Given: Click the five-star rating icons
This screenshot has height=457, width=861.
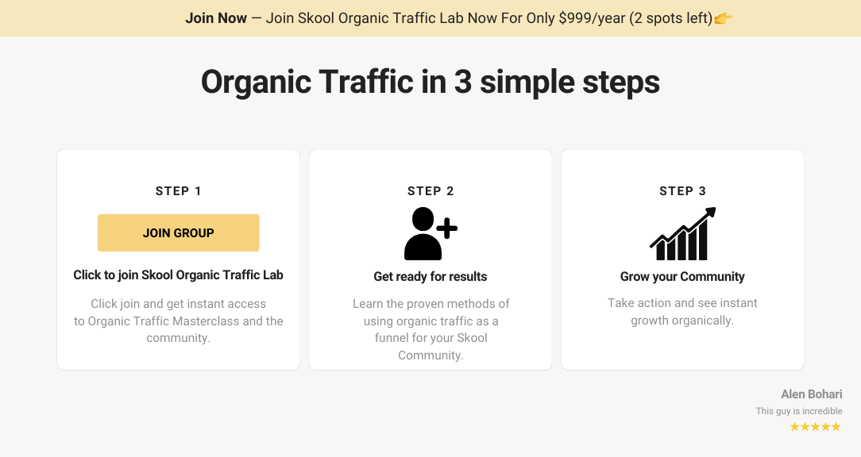Looking at the screenshot, I should pos(815,427).
